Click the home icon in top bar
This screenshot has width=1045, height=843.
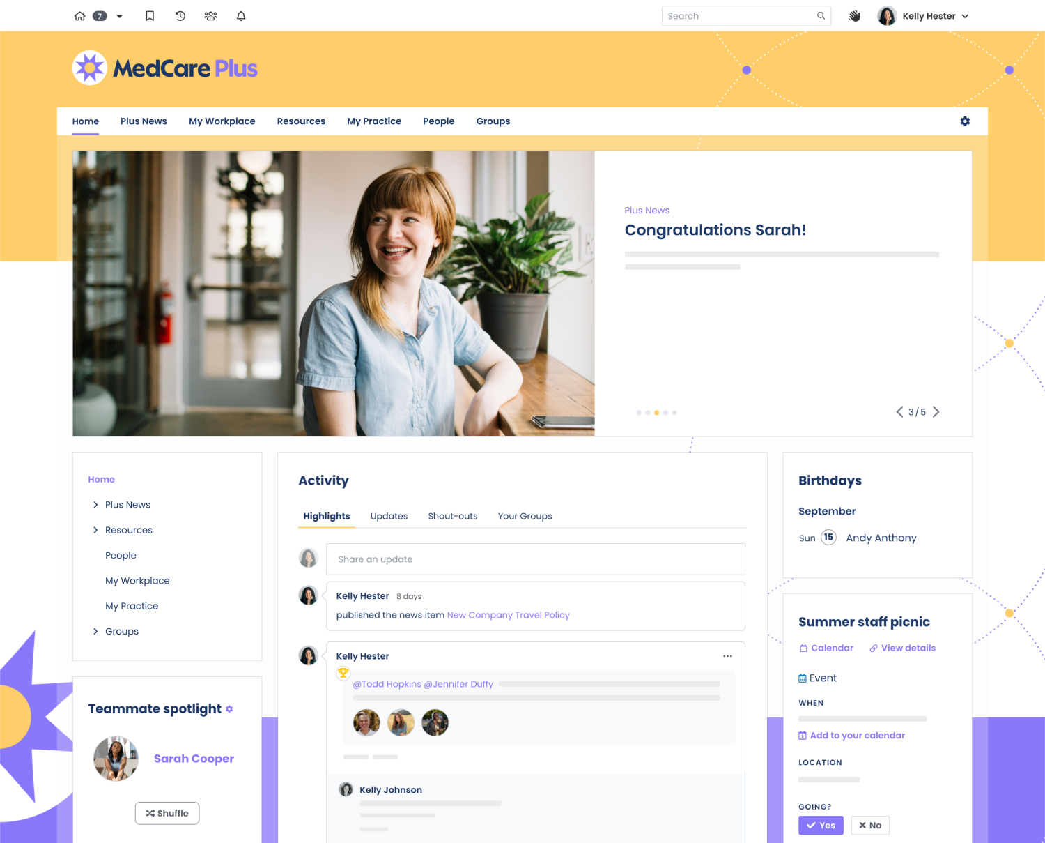coord(80,16)
